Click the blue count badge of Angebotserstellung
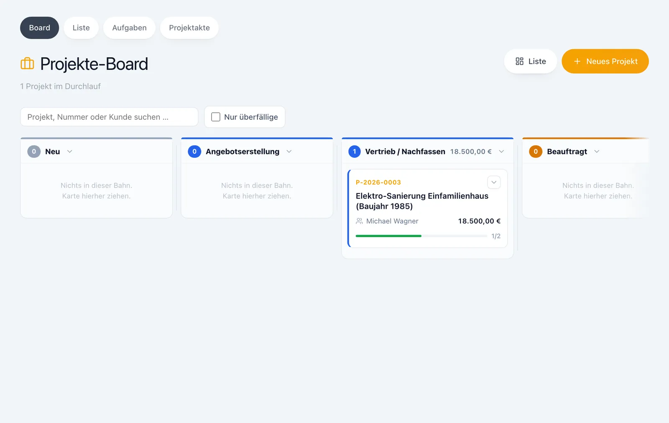 tap(194, 152)
